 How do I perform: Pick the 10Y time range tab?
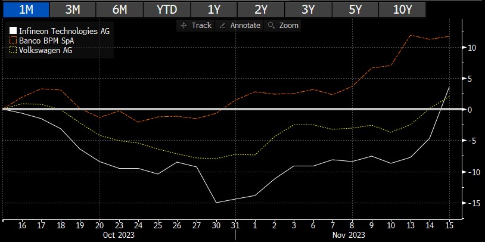(x=402, y=9)
